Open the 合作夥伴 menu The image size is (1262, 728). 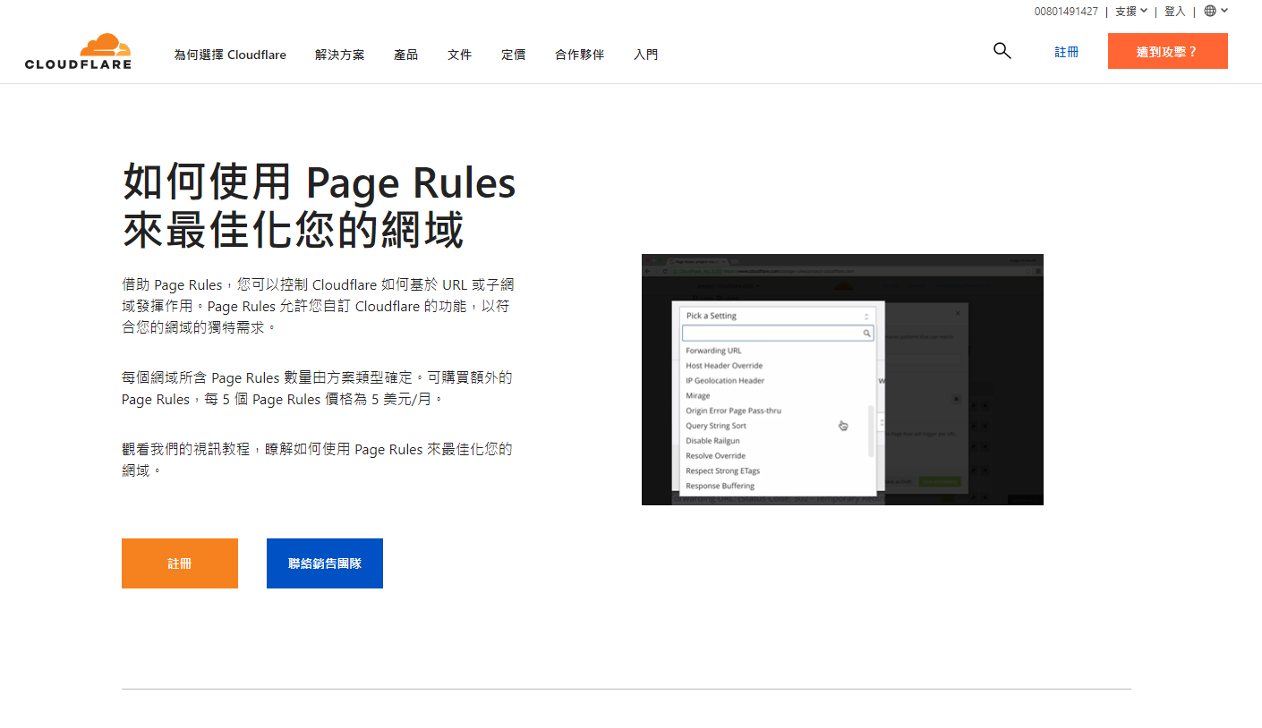pyautogui.click(x=580, y=55)
